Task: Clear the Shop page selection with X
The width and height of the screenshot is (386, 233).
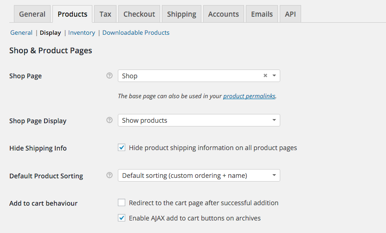Action: tap(265, 76)
